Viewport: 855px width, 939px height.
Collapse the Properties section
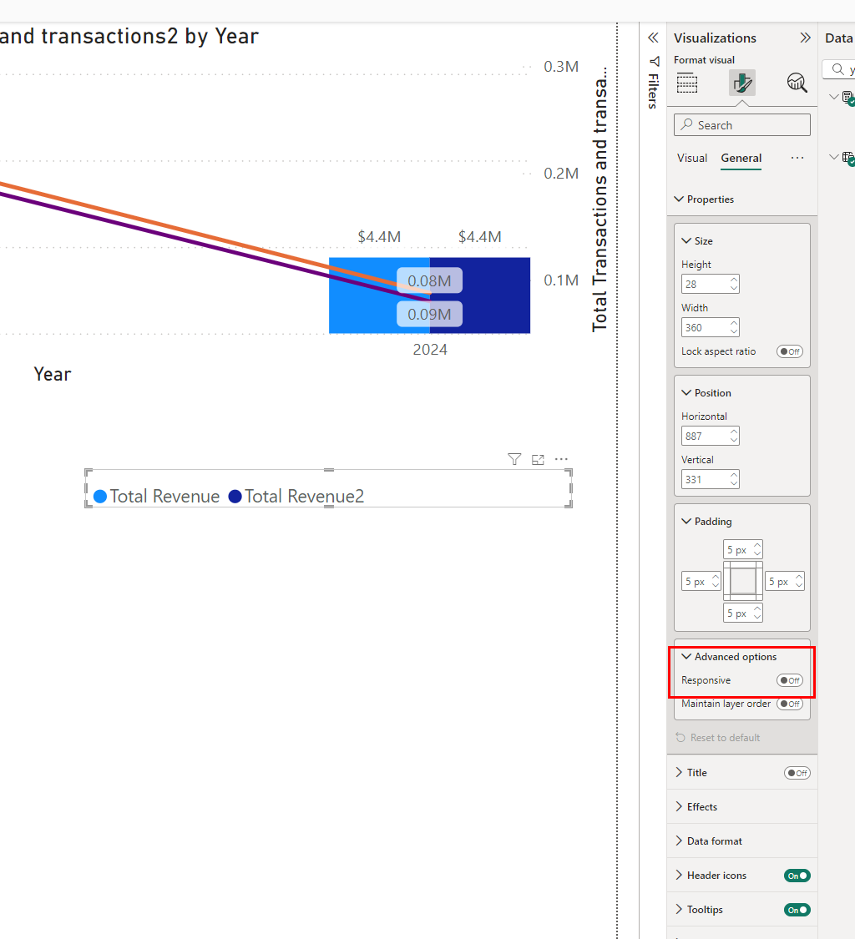(679, 199)
